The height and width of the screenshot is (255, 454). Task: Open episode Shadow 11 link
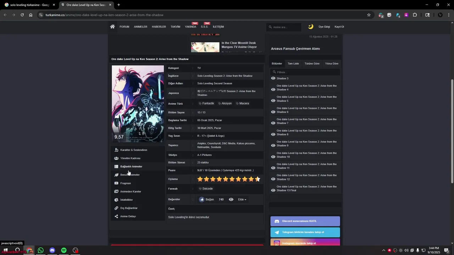click(x=306, y=166)
